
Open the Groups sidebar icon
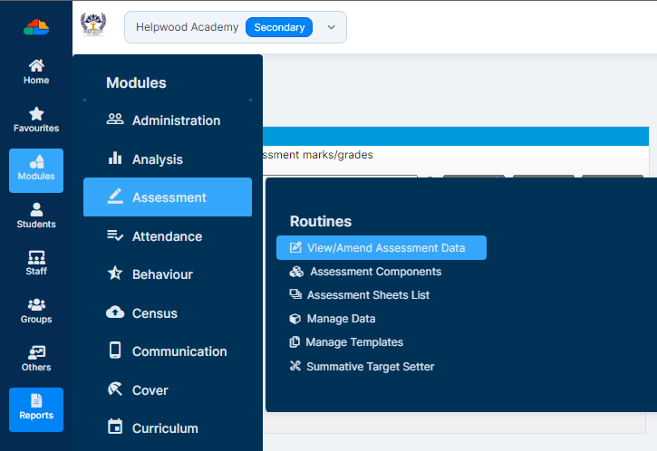tap(36, 312)
